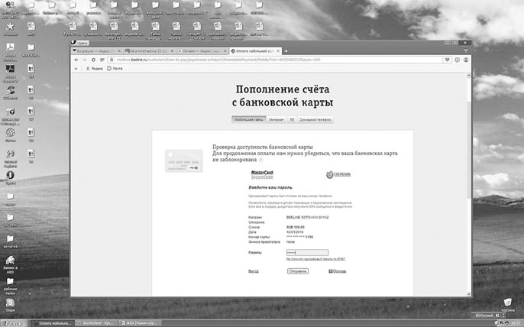This screenshot has width=524, height=327.
Task: Switch to WorldClient taskbar window
Action: (95, 322)
